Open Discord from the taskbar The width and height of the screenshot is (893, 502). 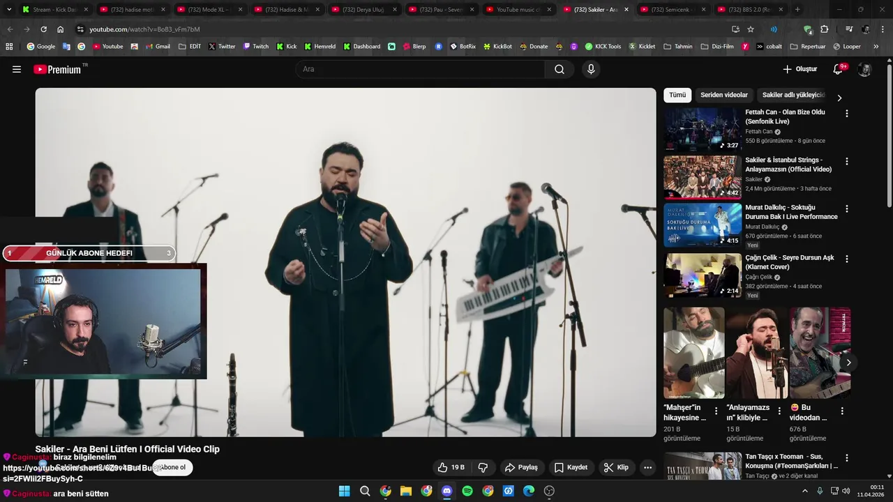click(x=446, y=491)
